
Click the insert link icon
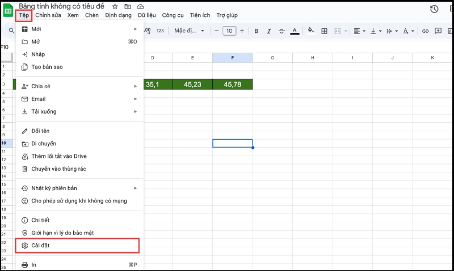(x=425, y=31)
